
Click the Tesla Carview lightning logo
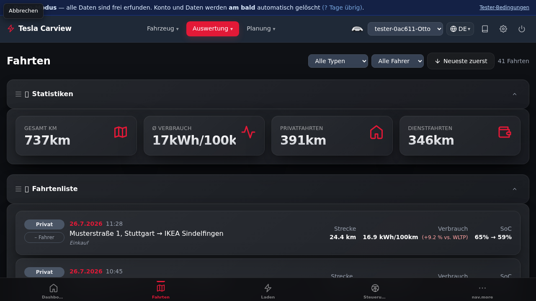[x=11, y=28]
